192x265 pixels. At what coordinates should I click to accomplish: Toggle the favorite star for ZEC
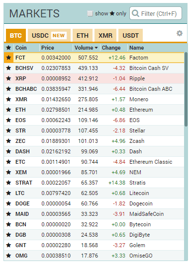tap(8, 141)
